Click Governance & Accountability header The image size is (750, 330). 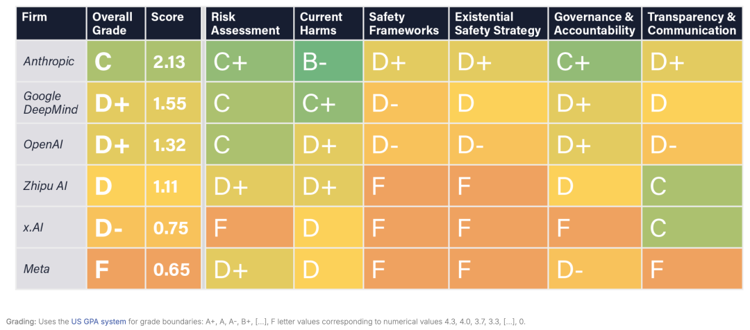click(x=594, y=24)
